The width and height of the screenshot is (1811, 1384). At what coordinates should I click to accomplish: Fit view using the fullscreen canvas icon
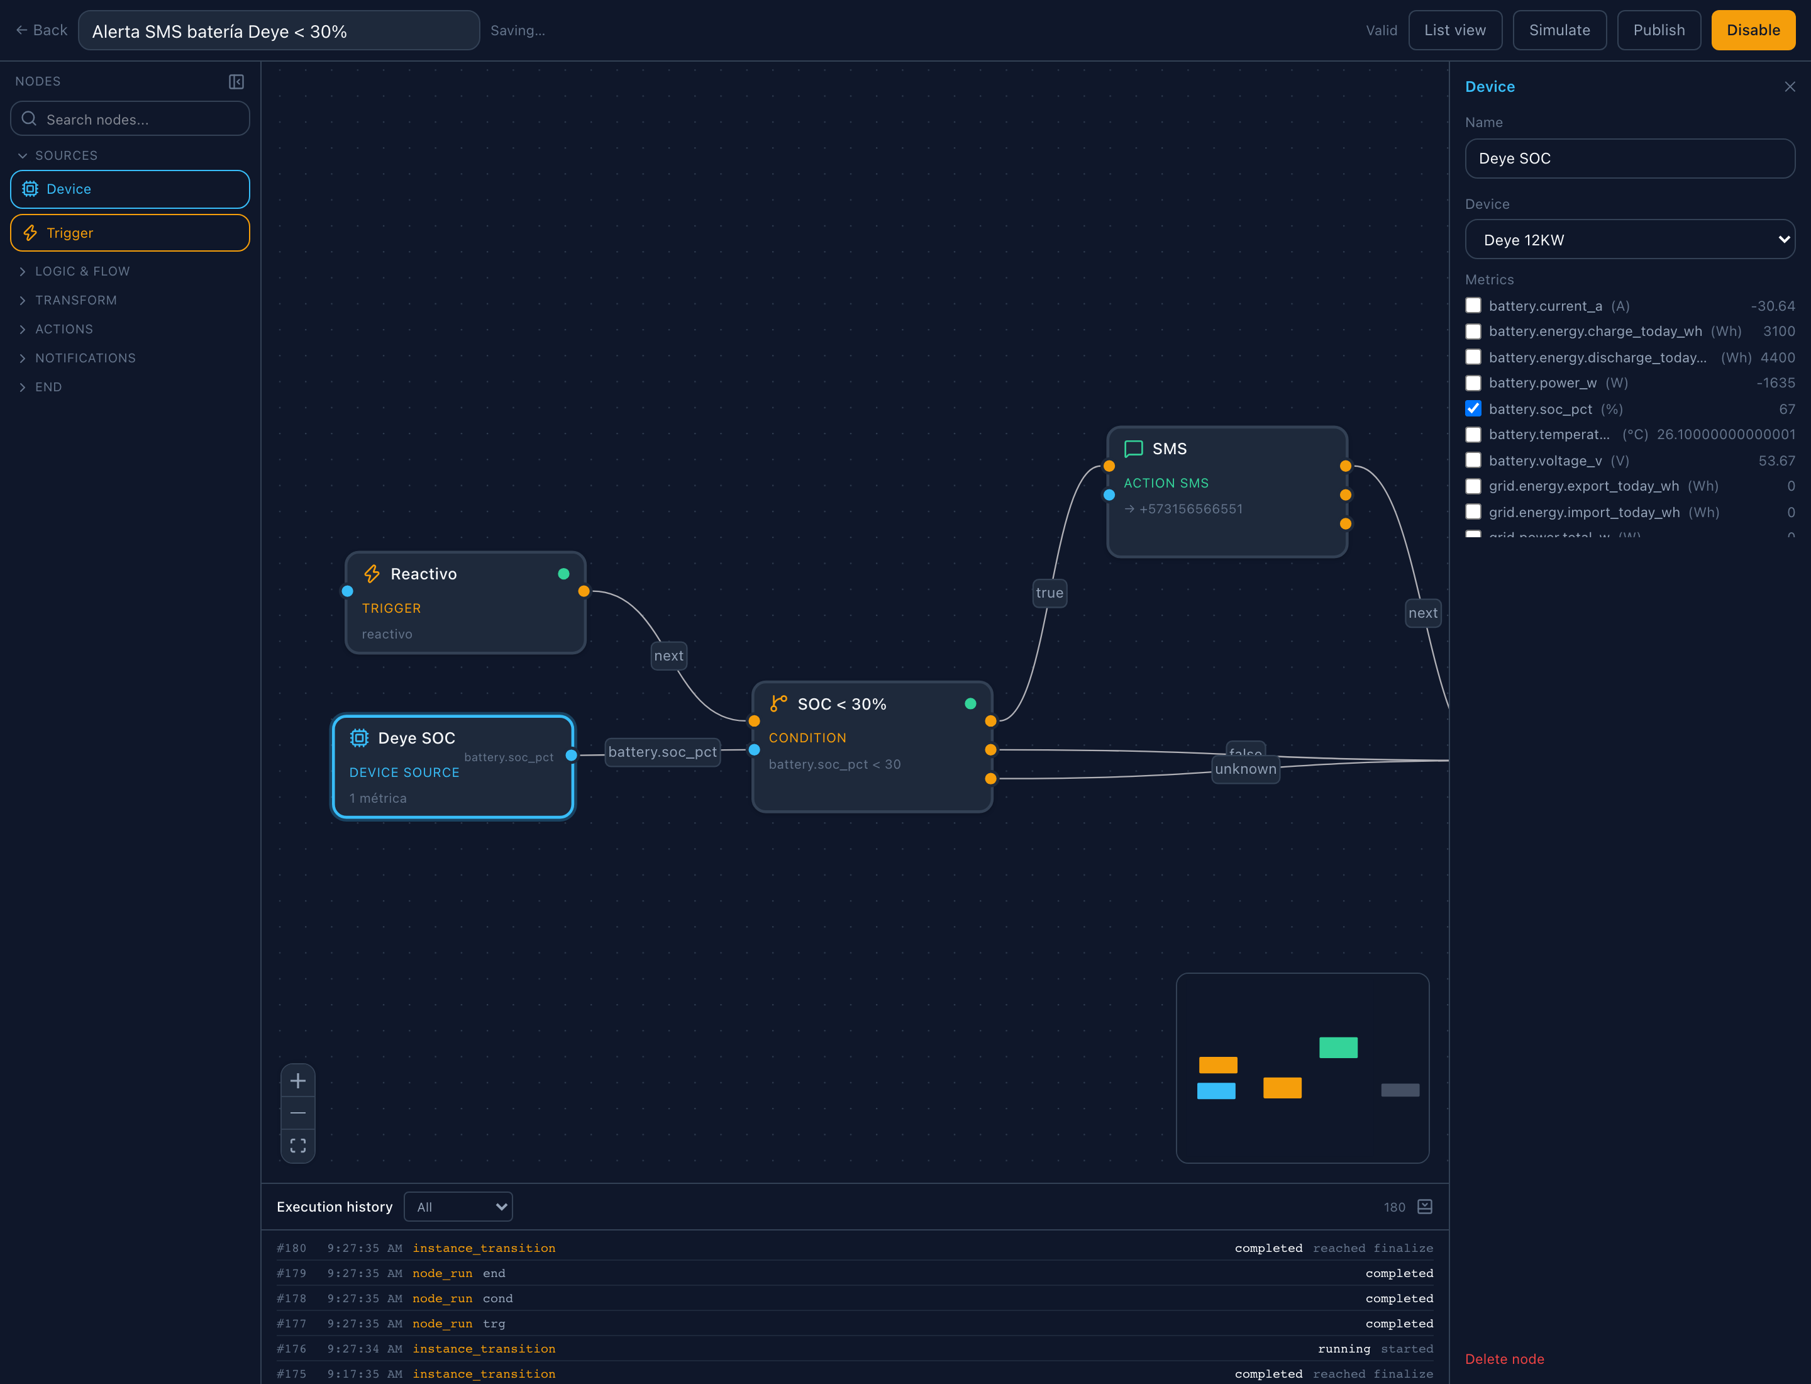click(298, 1146)
